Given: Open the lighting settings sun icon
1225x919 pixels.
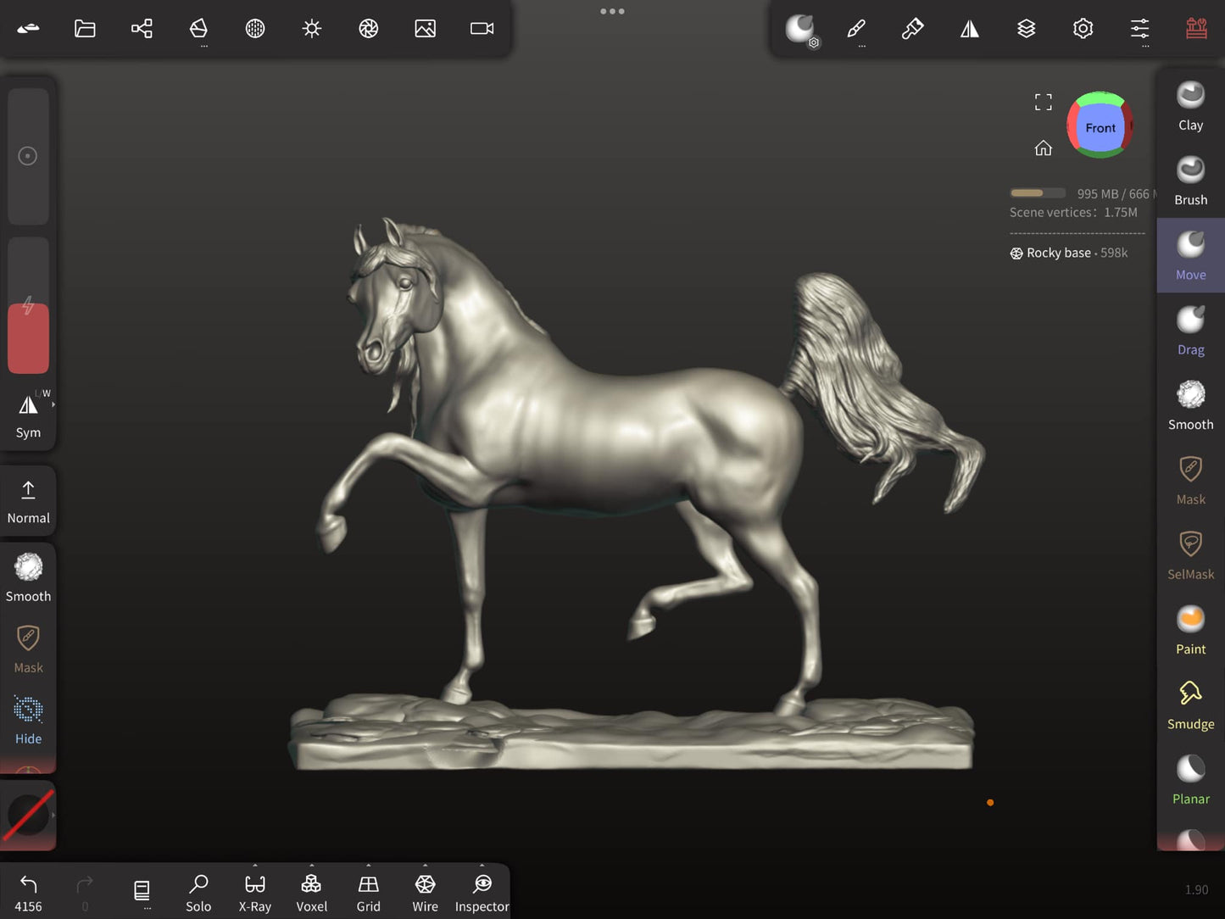Looking at the screenshot, I should [312, 29].
